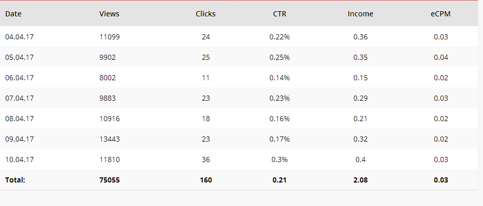Select the 10.04.17 date cell
This screenshot has width=483, height=206.
[x=19, y=159]
